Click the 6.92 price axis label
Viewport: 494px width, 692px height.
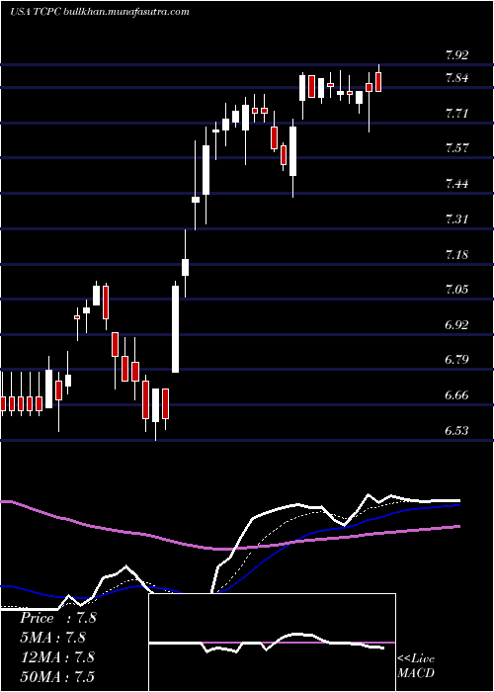(x=456, y=325)
